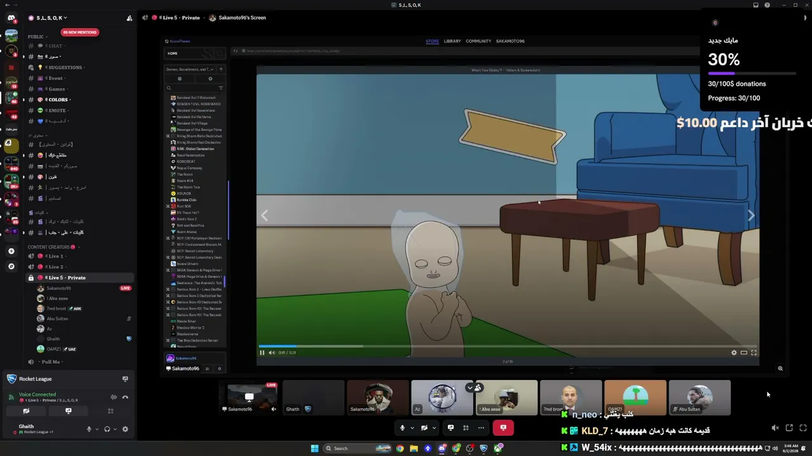Screen dimensions: 812x456
Task: Open the stream zoom magnifier icon
Action: tap(780, 369)
